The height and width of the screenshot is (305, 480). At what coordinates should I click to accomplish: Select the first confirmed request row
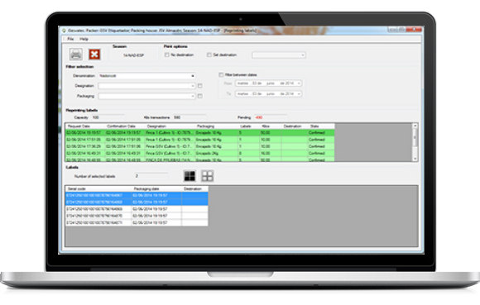(x=200, y=133)
